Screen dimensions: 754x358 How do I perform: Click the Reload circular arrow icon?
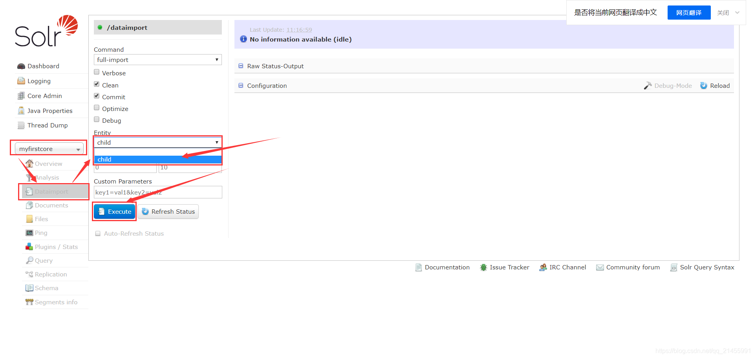(x=704, y=85)
